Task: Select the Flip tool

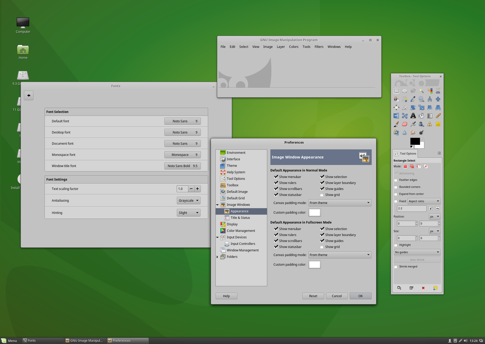Action: tap(396, 116)
